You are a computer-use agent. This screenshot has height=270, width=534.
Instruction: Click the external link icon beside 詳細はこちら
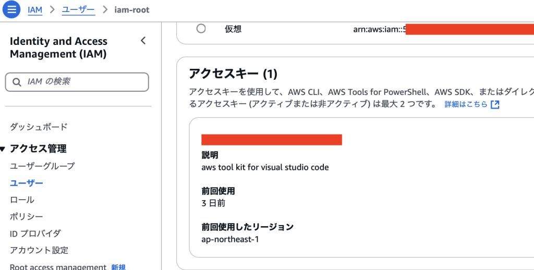495,104
